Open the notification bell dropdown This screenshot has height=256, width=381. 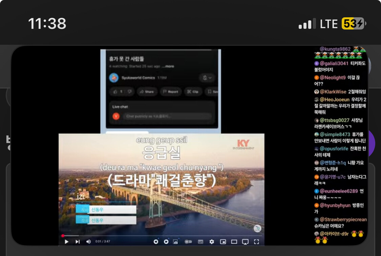pyautogui.click(x=207, y=78)
